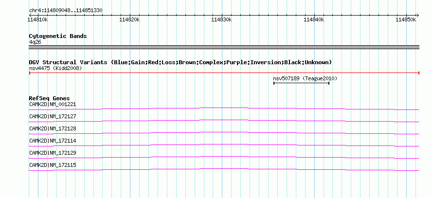Select the 114820k ruler tick label
The image size is (433, 198).
coord(130,19)
